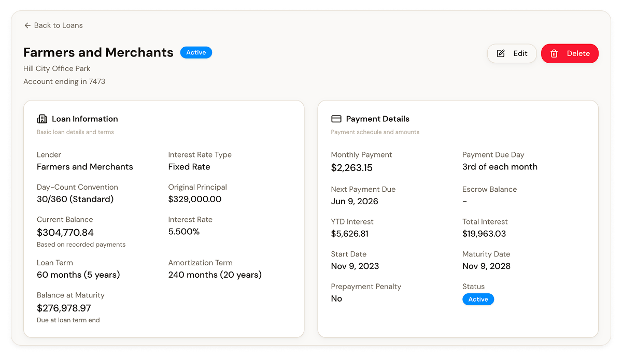The width and height of the screenshot is (622, 356).
Task: Click Payment schedule and amounts subtitle
Action: (375, 132)
